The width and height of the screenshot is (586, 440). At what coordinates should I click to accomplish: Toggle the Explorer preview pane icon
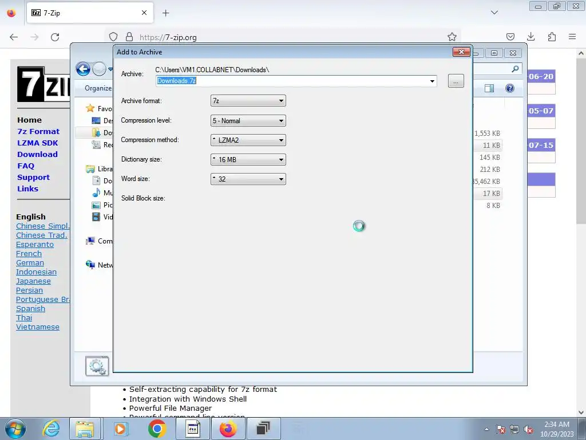[x=489, y=88]
